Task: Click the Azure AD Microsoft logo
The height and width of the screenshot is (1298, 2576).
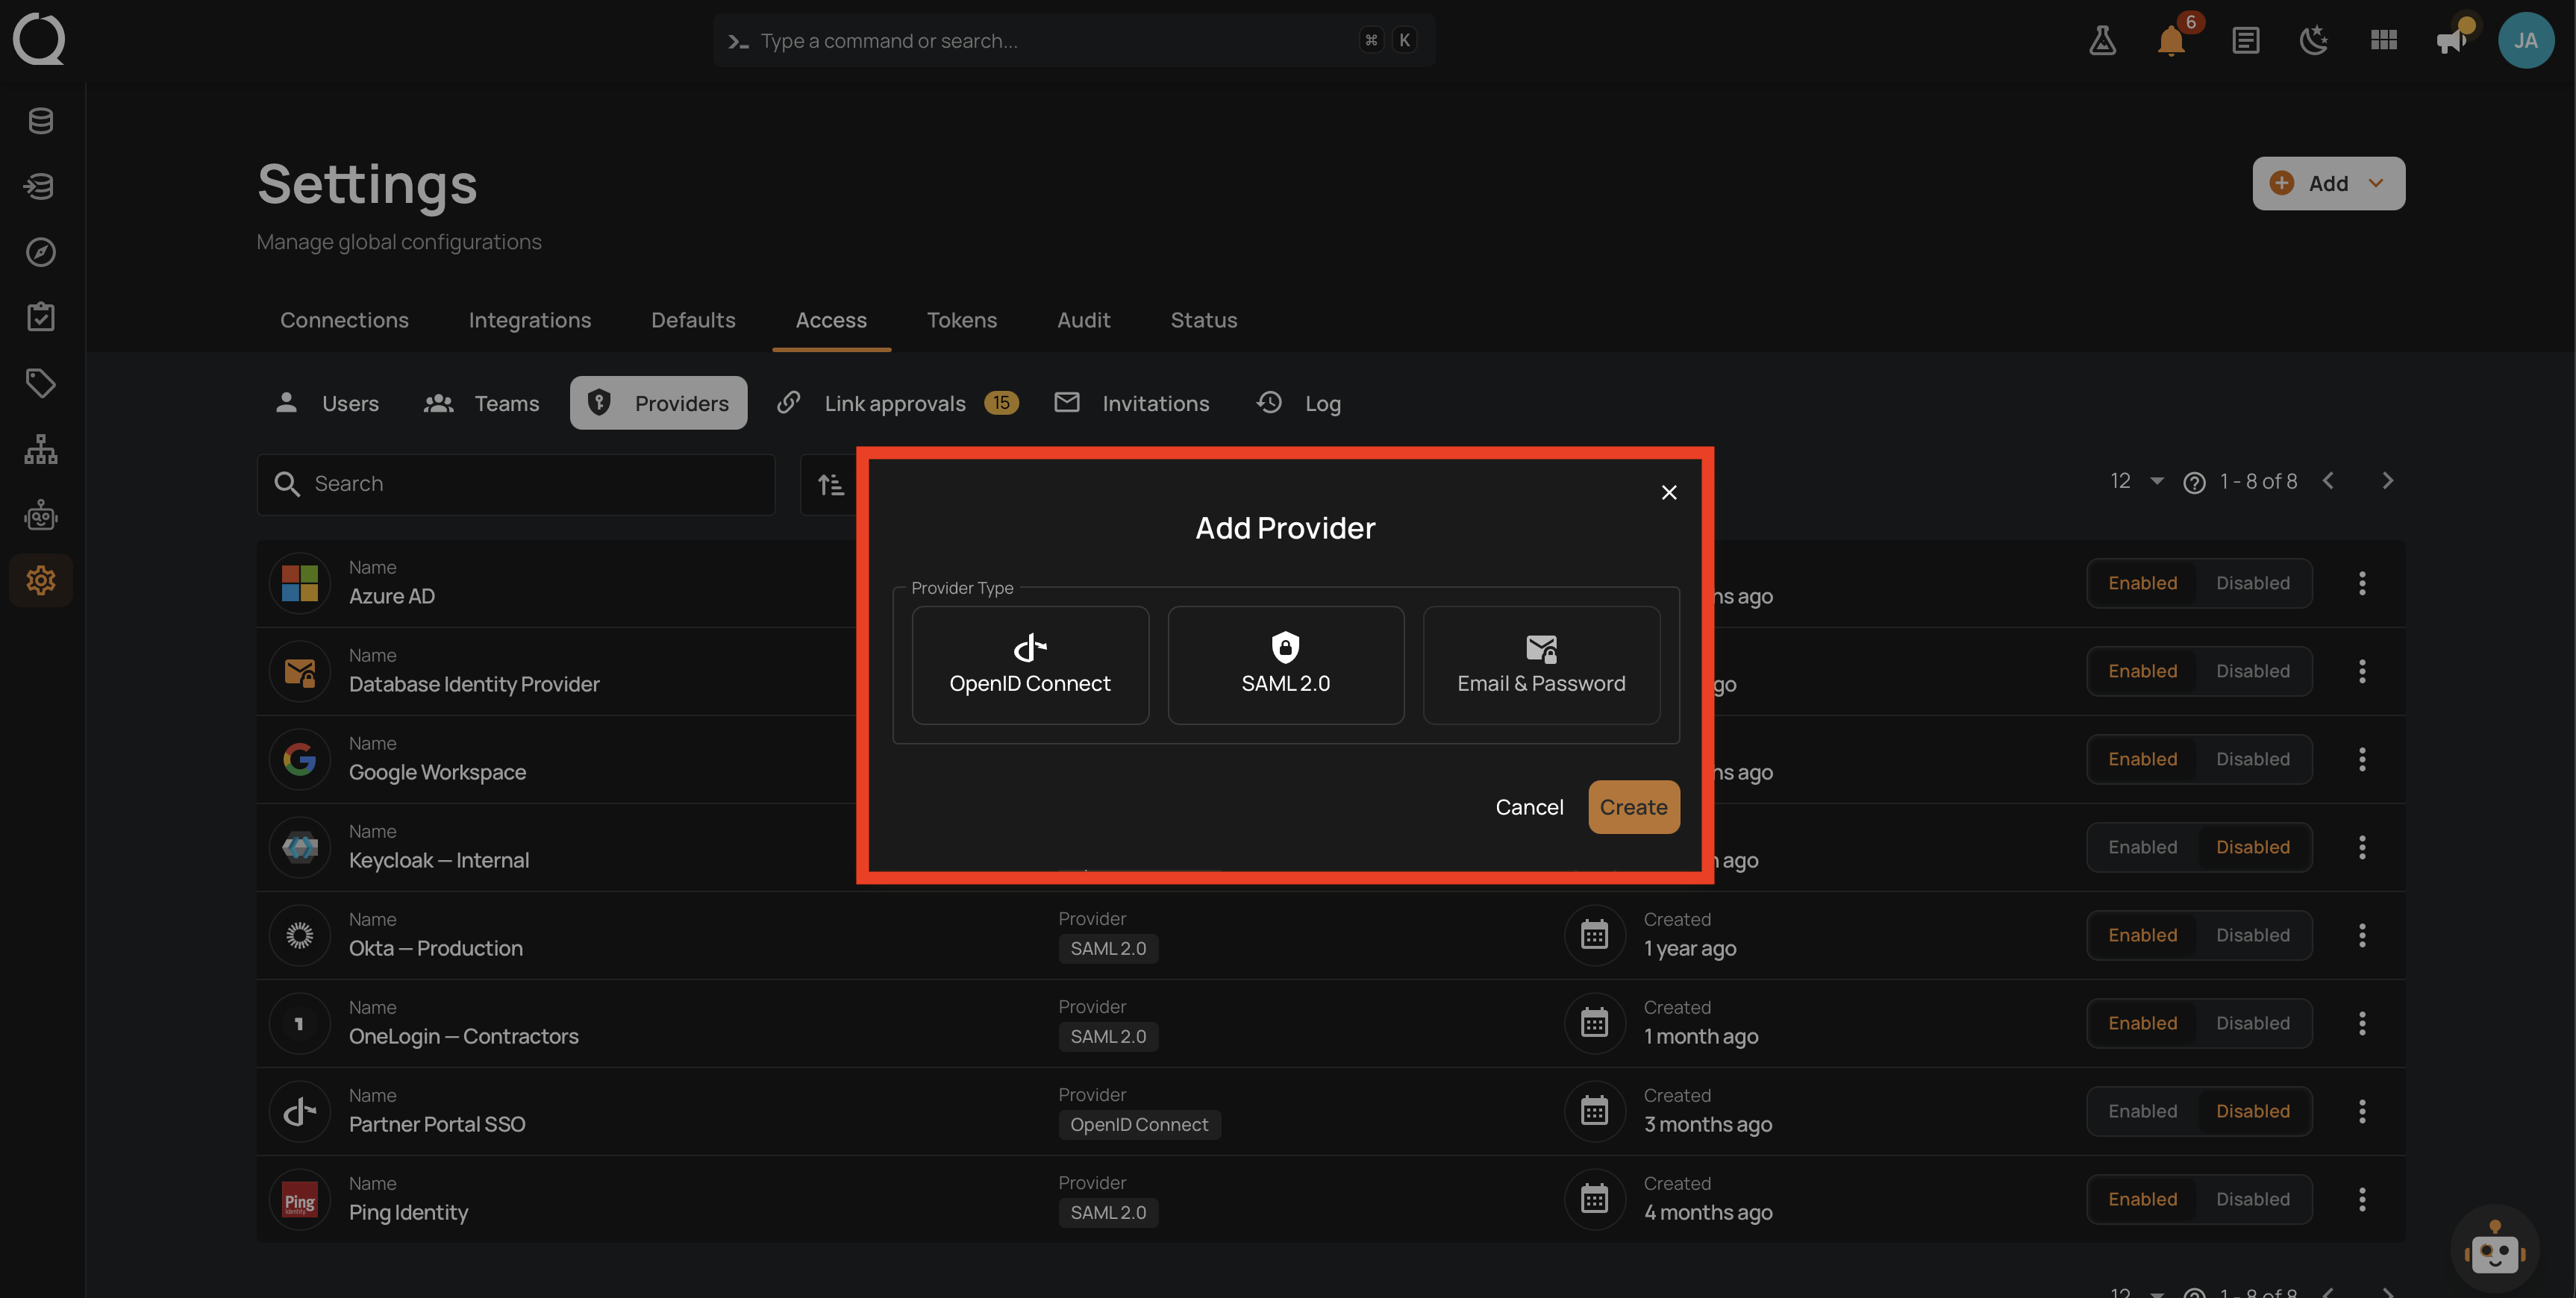Action: pyautogui.click(x=299, y=583)
